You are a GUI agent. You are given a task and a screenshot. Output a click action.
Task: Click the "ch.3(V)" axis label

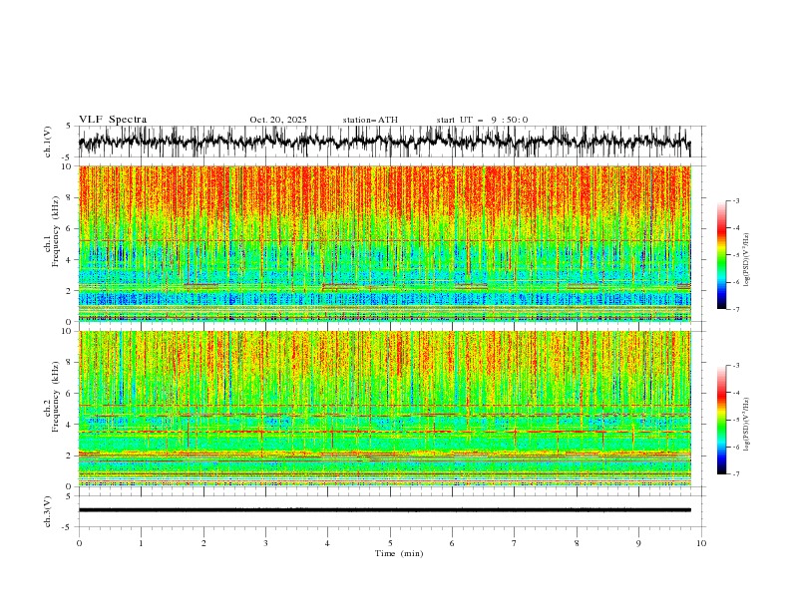(48, 511)
